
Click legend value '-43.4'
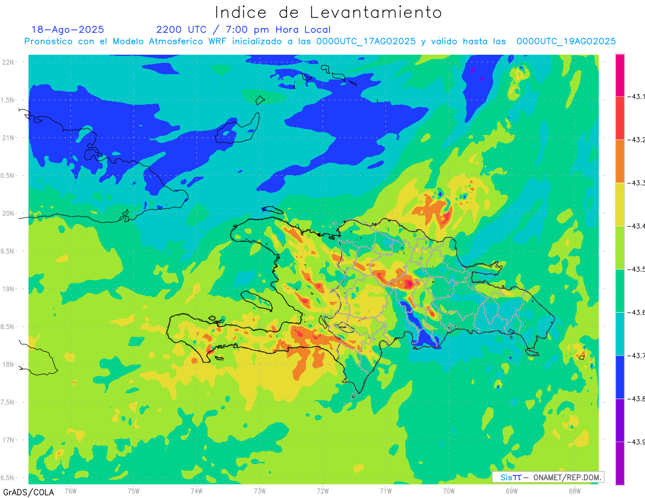(x=636, y=226)
